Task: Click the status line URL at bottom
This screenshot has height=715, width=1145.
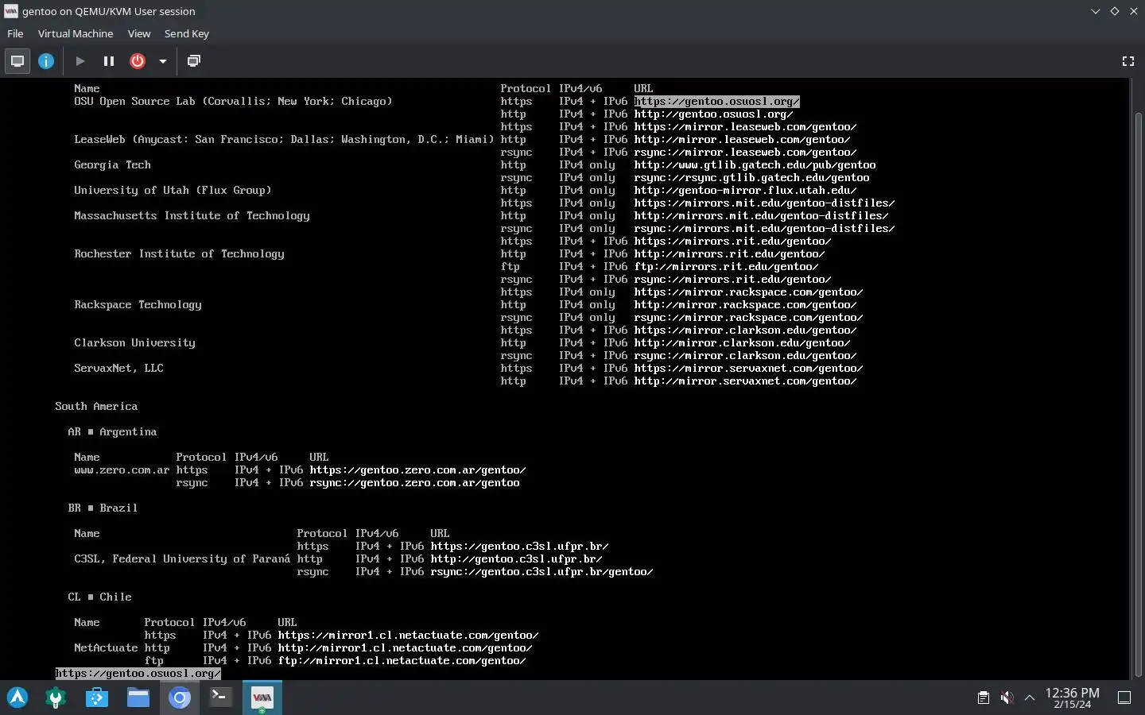Action: pyautogui.click(x=138, y=674)
